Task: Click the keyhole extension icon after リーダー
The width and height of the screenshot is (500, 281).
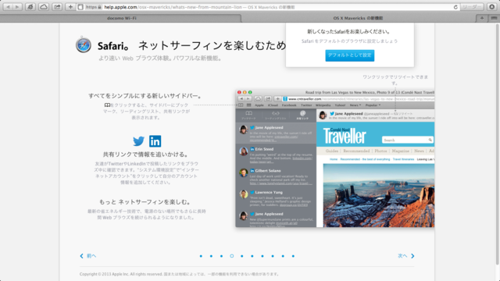Action: 491,7
